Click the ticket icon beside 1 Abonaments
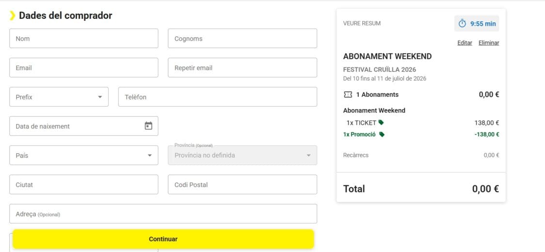 click(x=348, y=94)
